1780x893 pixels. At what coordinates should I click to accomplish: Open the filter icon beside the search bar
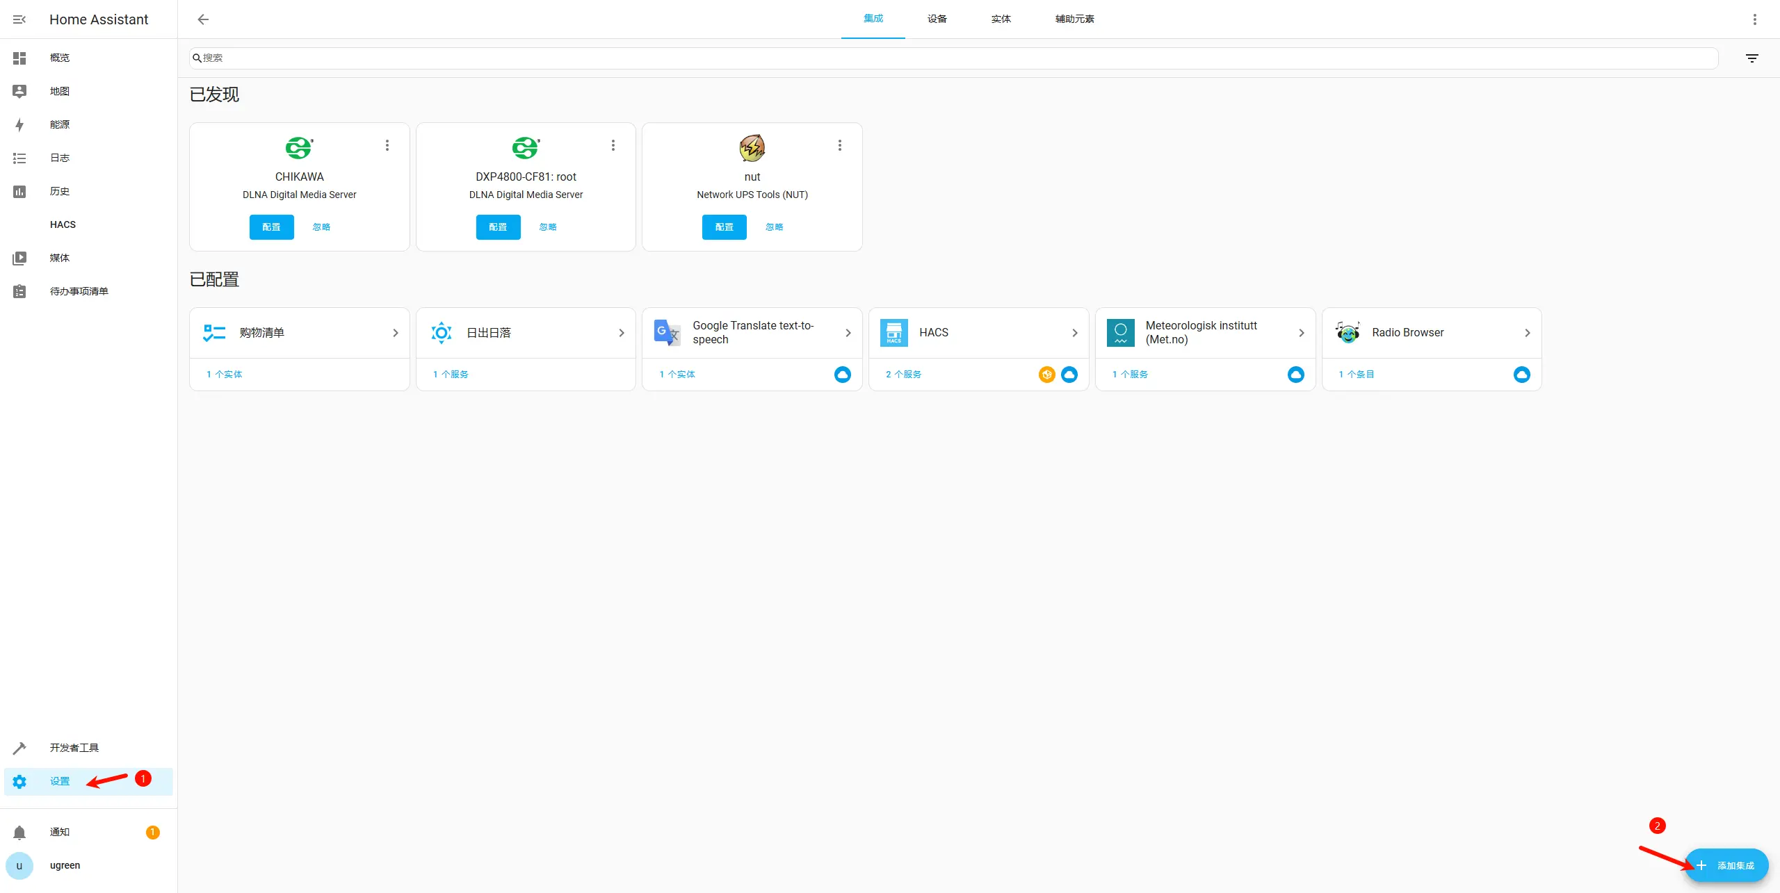click(x=1751, y=58)
